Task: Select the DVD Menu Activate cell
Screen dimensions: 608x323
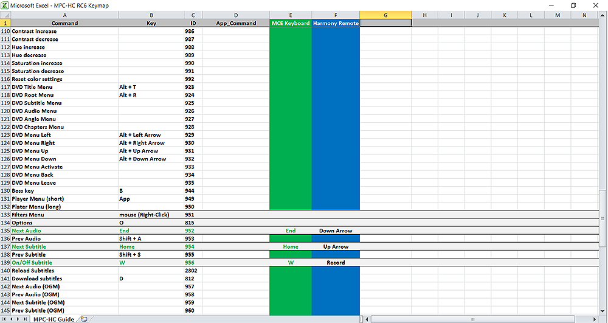Action: (x=64, y=167)
